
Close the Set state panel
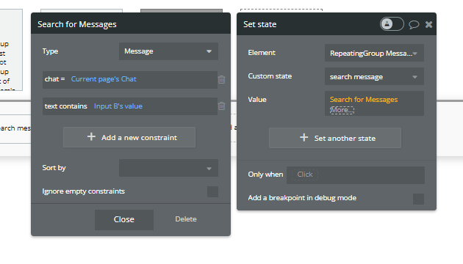[428, 24]
